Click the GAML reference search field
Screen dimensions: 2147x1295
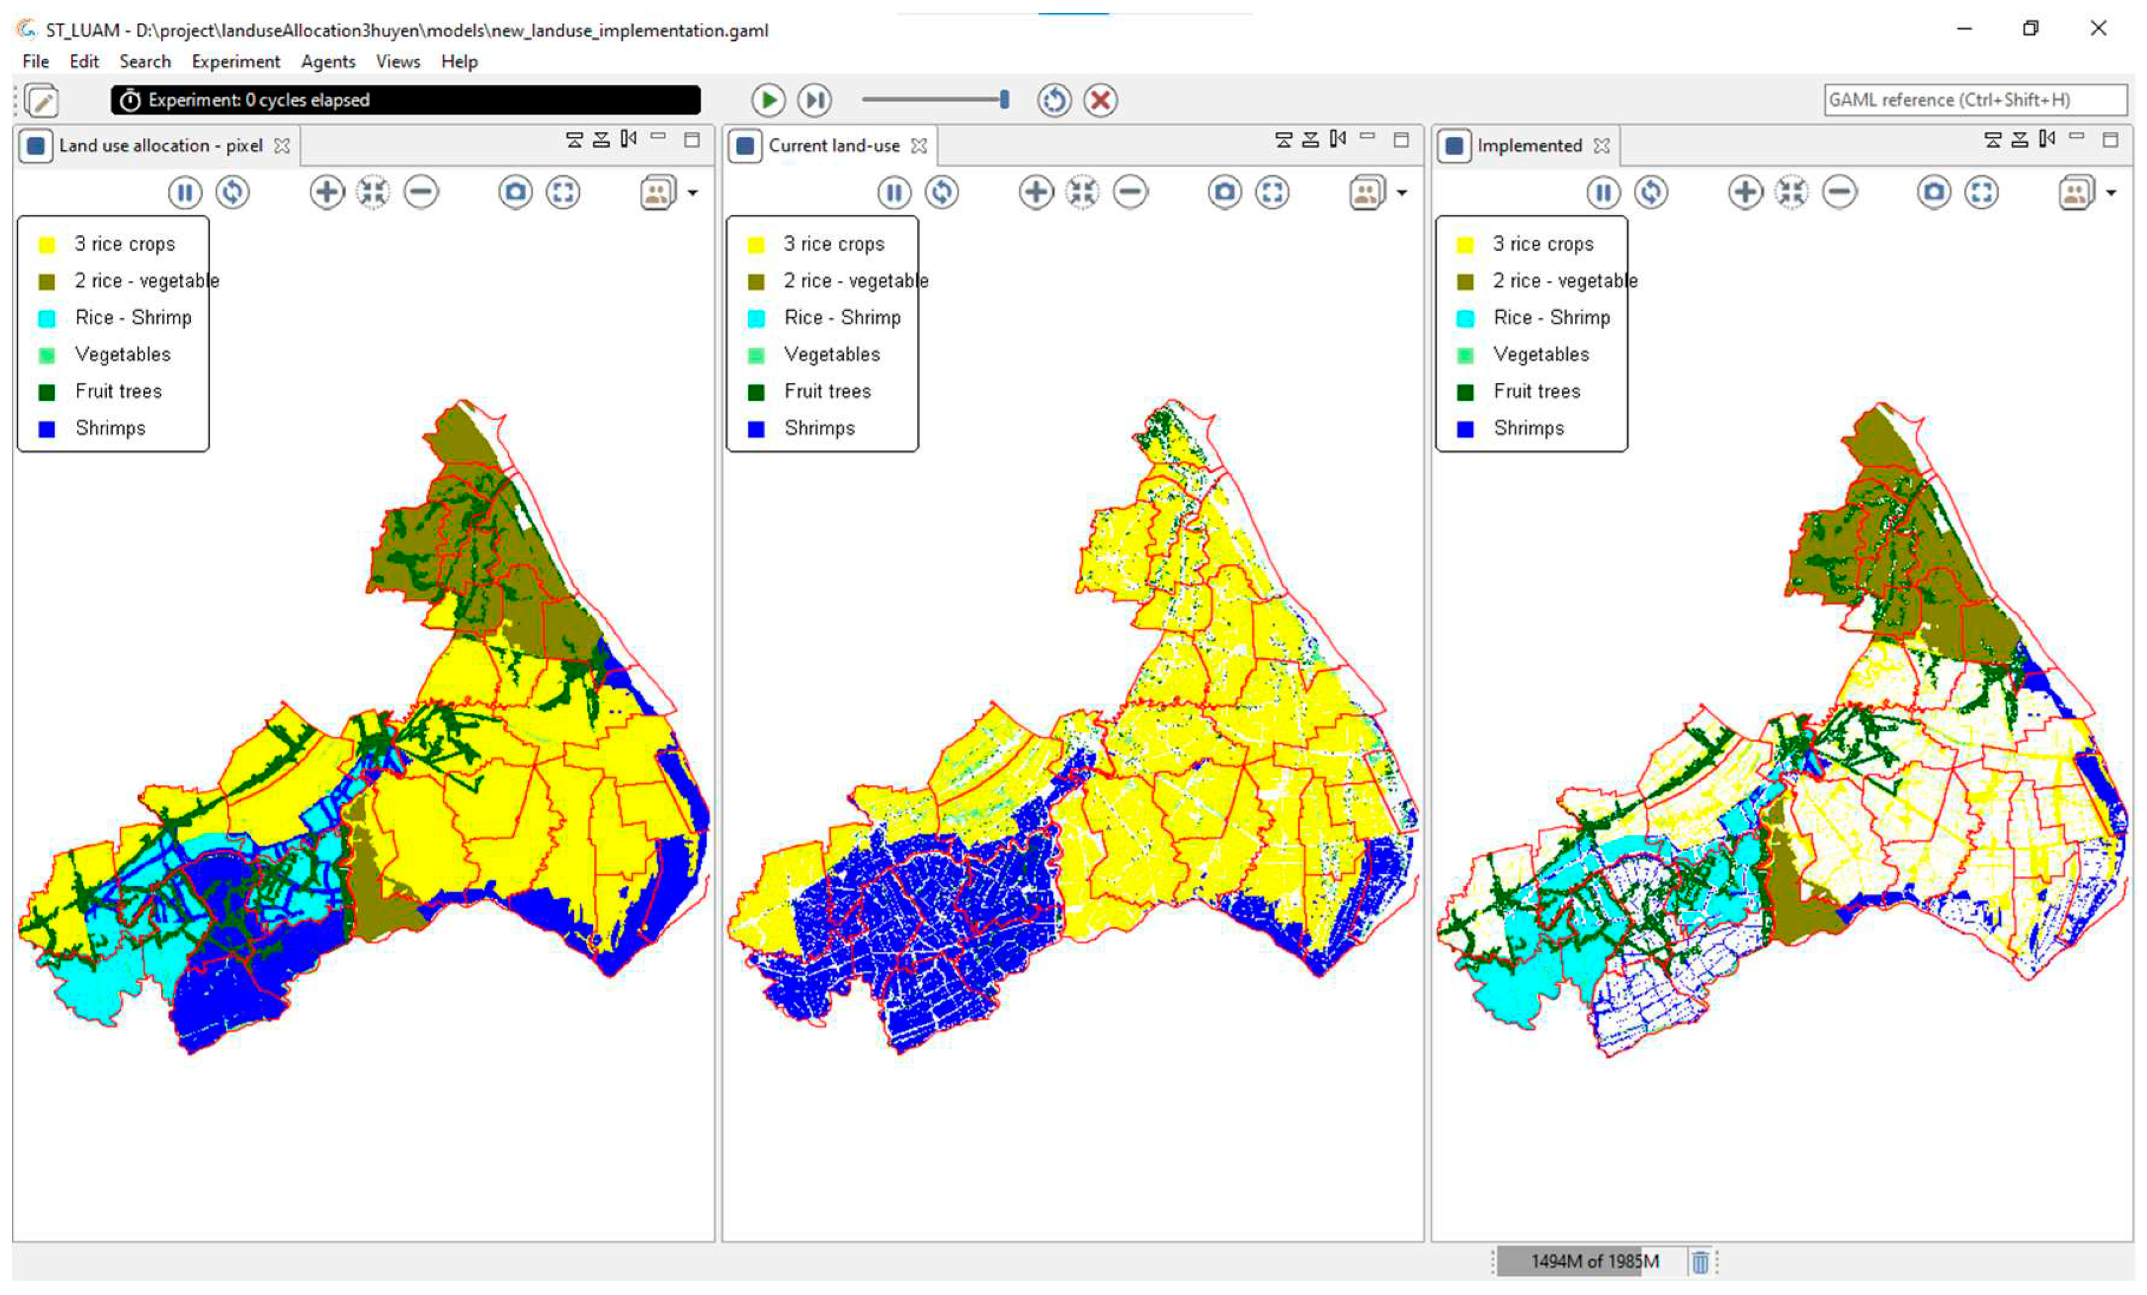1975,100
